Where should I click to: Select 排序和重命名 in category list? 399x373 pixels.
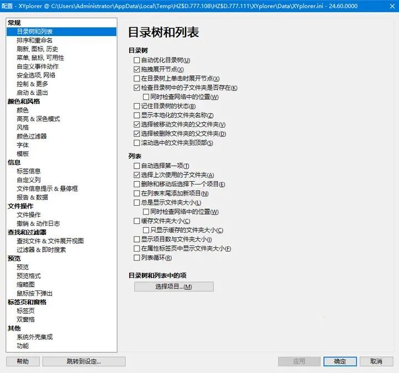(x=34, y=40)
